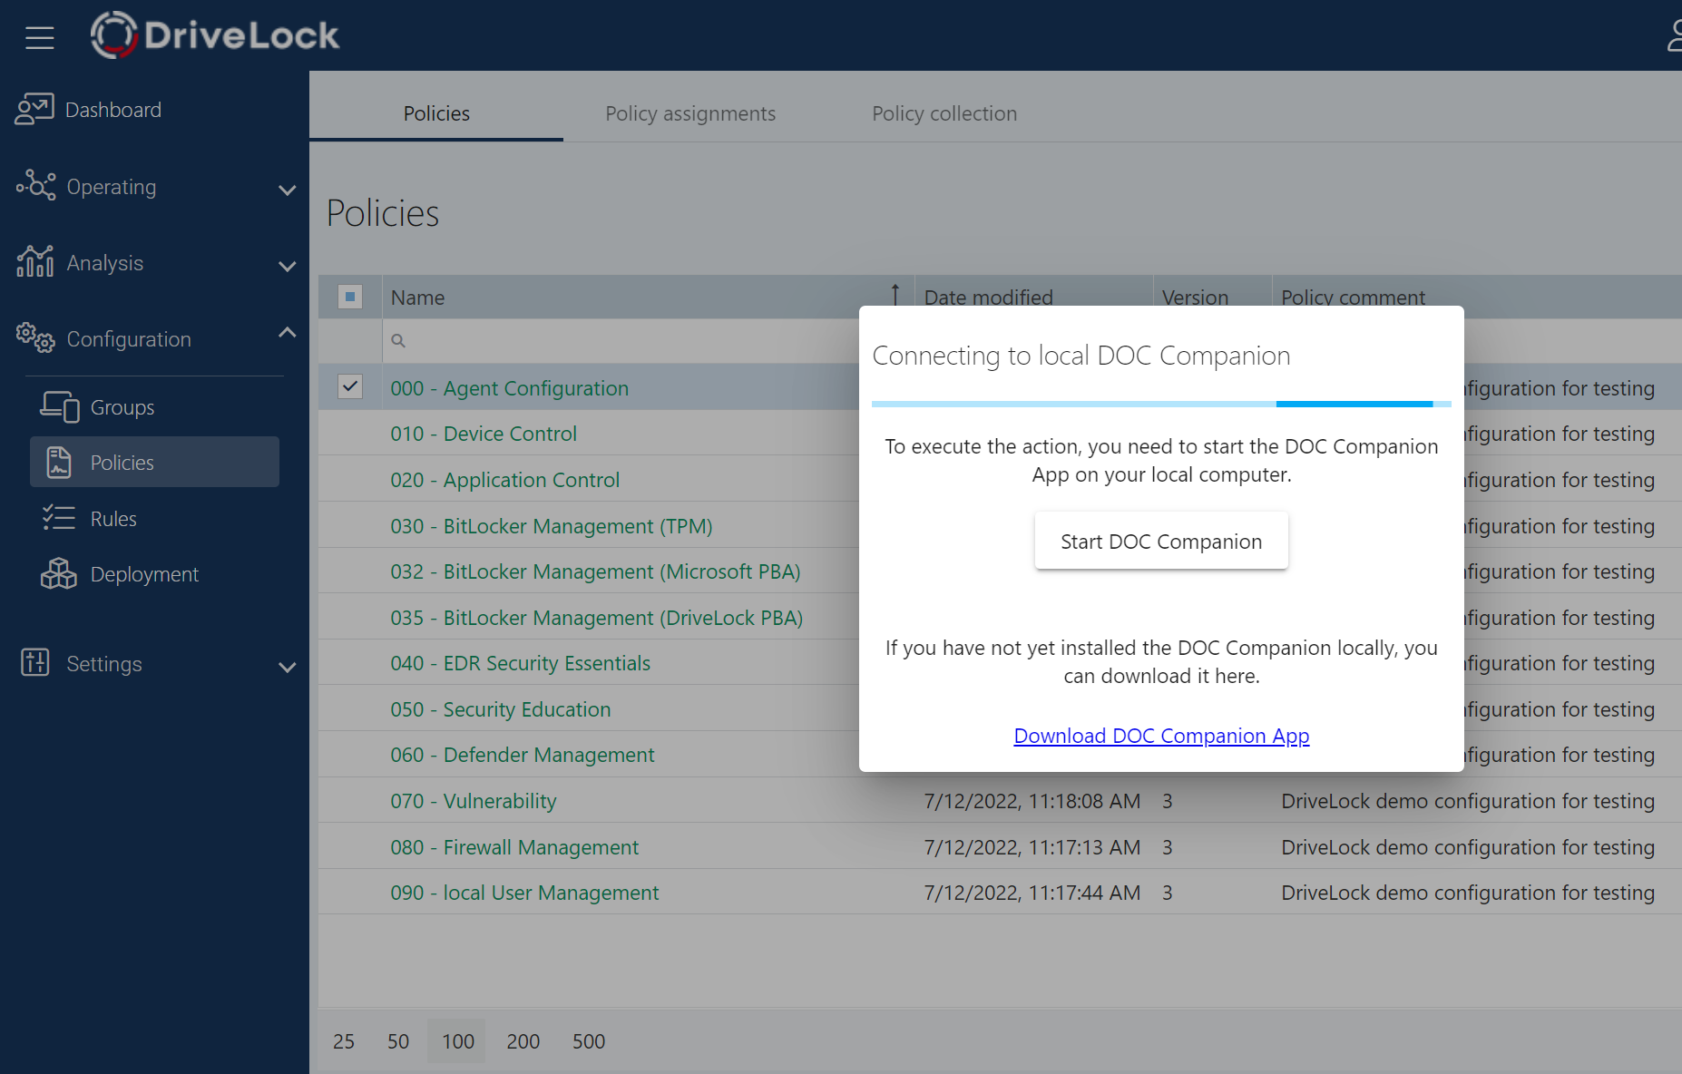
Task: Click the user account icon
Action: (x=1674, y=36)
